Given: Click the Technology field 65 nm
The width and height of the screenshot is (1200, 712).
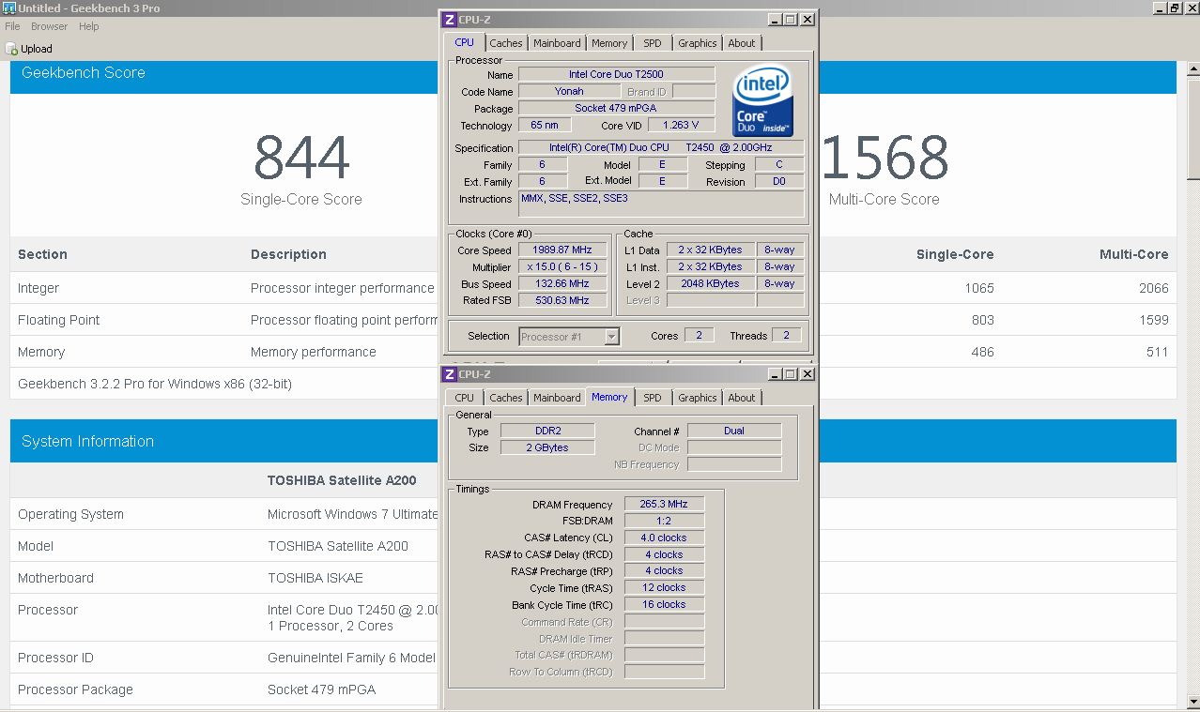Looking at the screenshot, I should pos(544,125).
